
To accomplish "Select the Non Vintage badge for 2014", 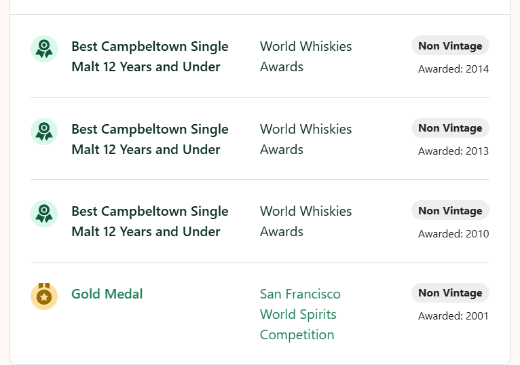I will click(x=450, y=45).
